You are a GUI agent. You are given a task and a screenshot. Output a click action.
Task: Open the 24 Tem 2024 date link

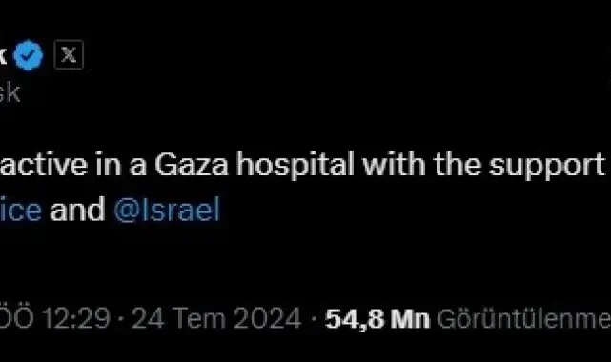pos(216,318)
